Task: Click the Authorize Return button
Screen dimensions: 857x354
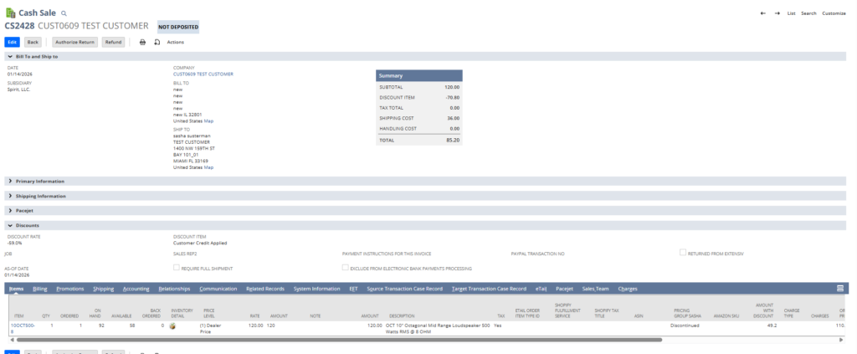Action: 74,42
